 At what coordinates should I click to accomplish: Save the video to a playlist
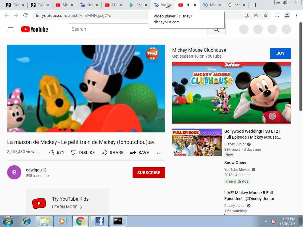tap(140, 153)
